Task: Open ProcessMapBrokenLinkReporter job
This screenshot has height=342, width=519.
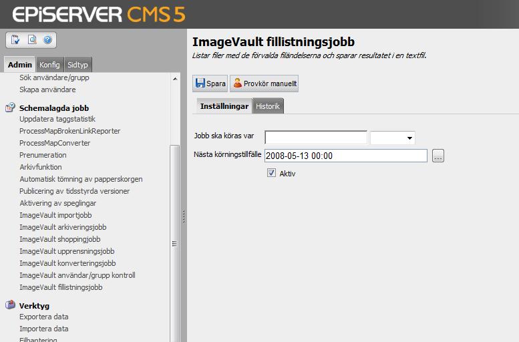Action: click(70, 131)
